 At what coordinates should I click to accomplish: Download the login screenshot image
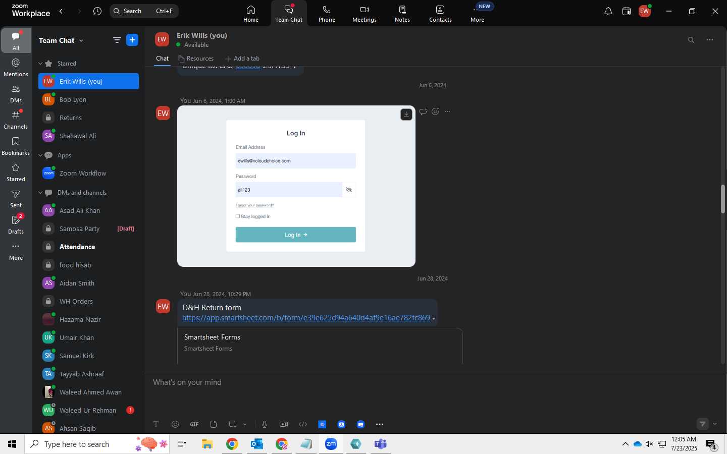coord(406,115)
